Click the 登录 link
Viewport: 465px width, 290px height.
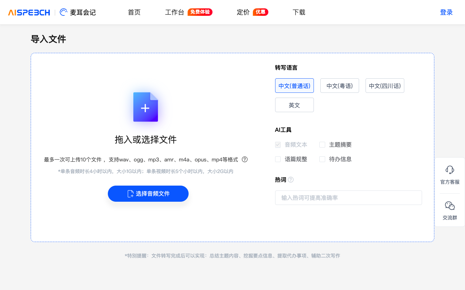coord(446,12)
